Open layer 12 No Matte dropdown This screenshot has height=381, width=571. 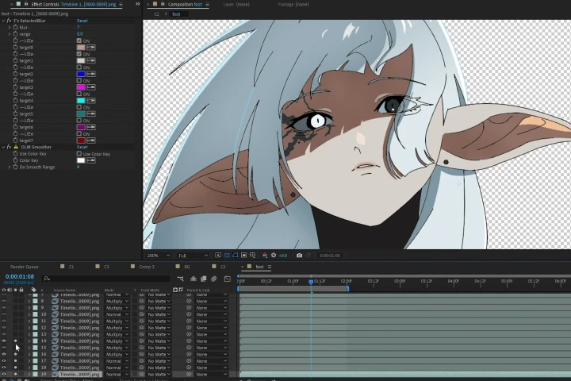pos(159,328)
